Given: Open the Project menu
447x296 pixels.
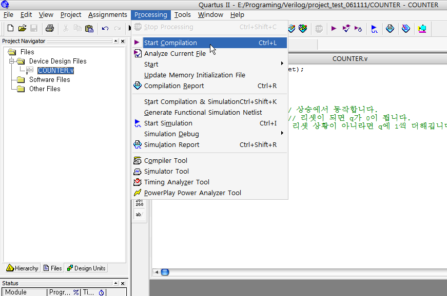Looking at the screenshot, I should 71,15.
